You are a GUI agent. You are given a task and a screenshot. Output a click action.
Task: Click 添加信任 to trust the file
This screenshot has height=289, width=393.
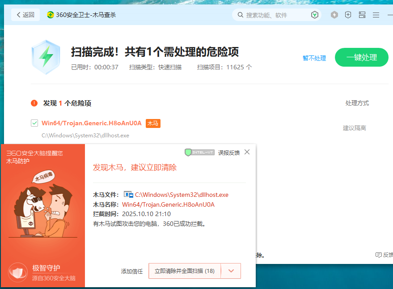[132, 272]
